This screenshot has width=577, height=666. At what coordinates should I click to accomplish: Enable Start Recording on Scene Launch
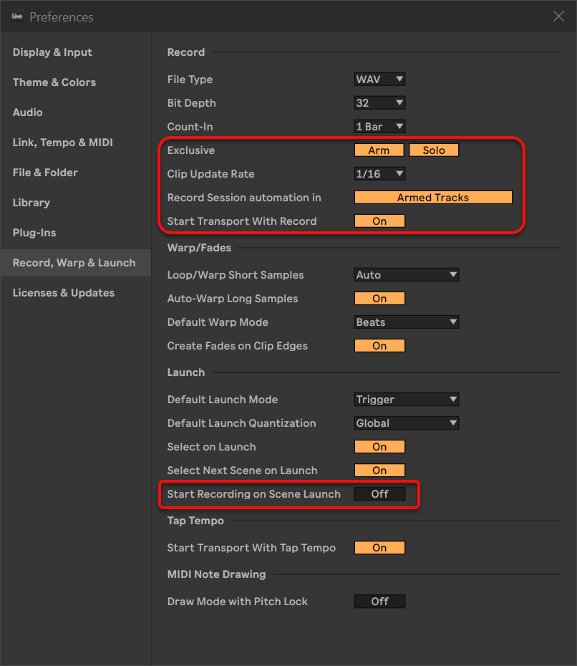click(x=379, y=494)
